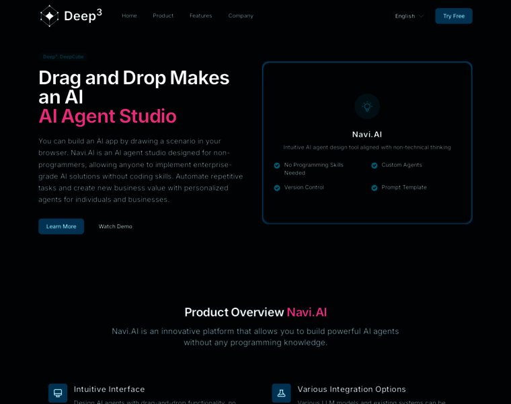511x404 pixels.
Task: Click the Deep³: DeepCube badge
Action: pos(64,57)
